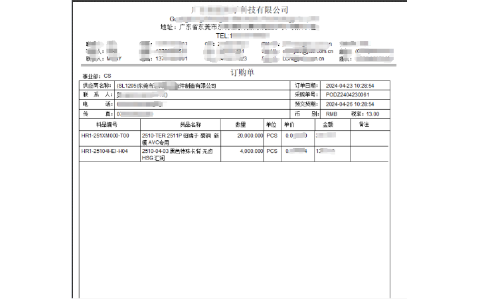Select supplier name starting with (SL1205)
This screenshot has width=478, height=299.
pyautogui.click(x=166, y=86)
